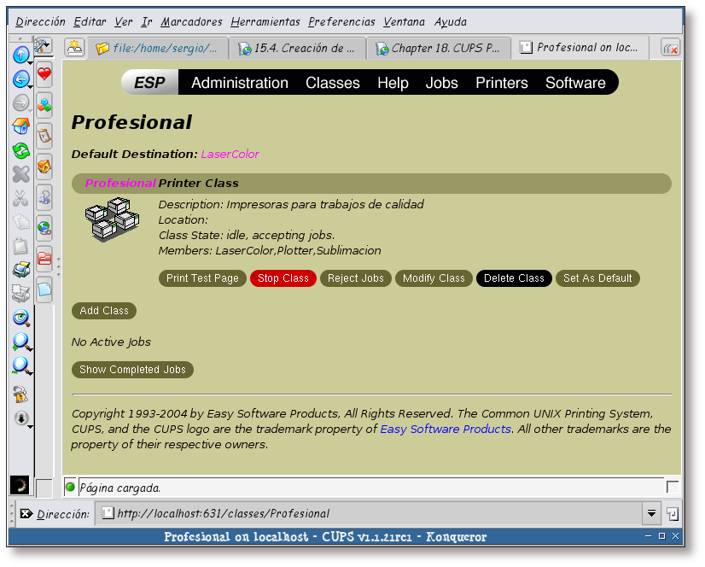Expand the address bar history dropdown

tap(651, 513)
